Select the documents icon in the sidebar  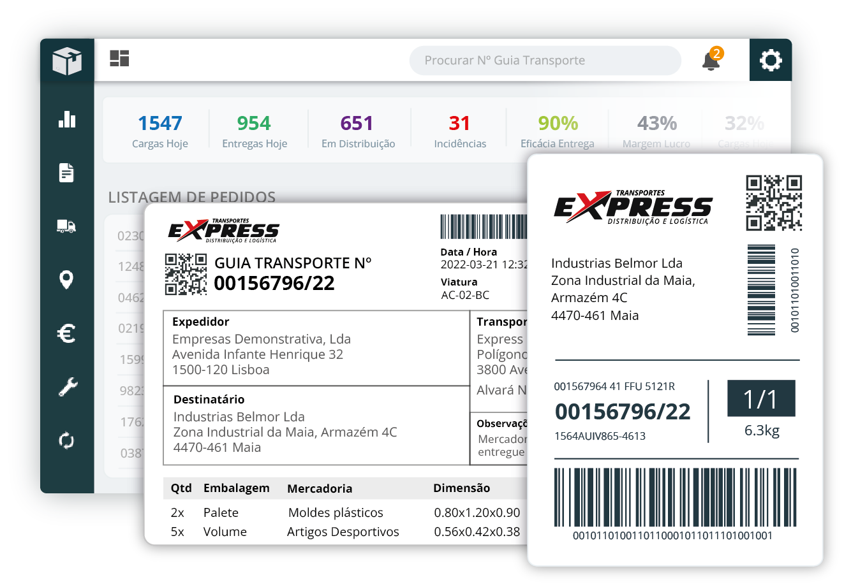(x=67, y=172)
